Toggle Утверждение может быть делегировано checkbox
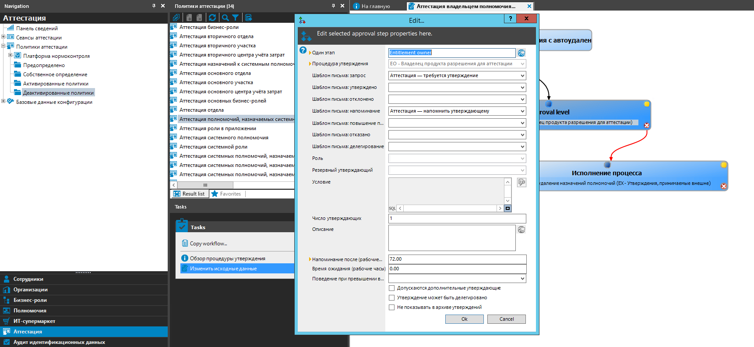 click(x=392, y=298)
